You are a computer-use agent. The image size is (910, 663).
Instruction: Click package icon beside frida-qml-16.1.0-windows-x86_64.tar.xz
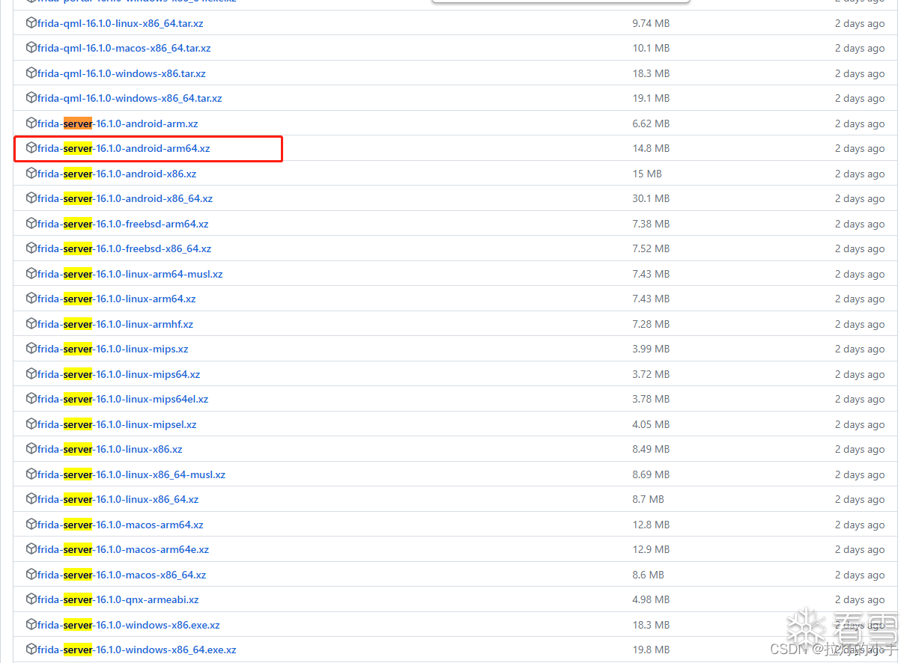pos(31,98)
